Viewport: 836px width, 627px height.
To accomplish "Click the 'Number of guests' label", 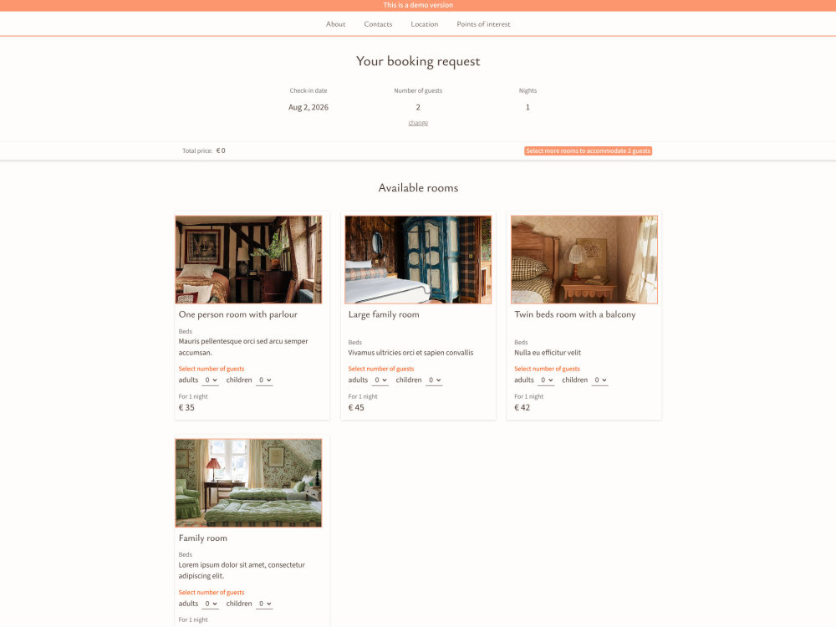I will (418, 90).
